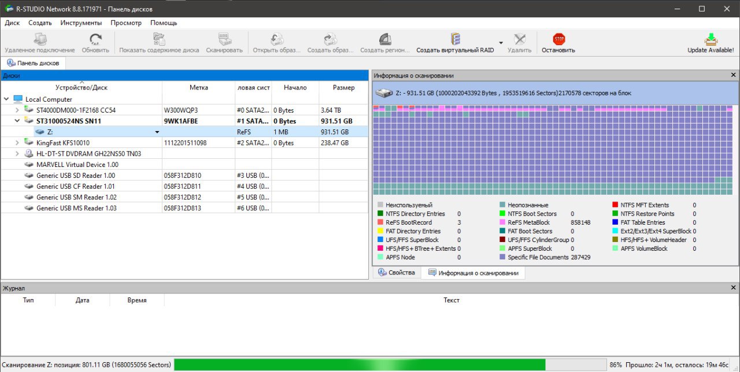Click the KingFast KFS10010 drive icon

29,143
